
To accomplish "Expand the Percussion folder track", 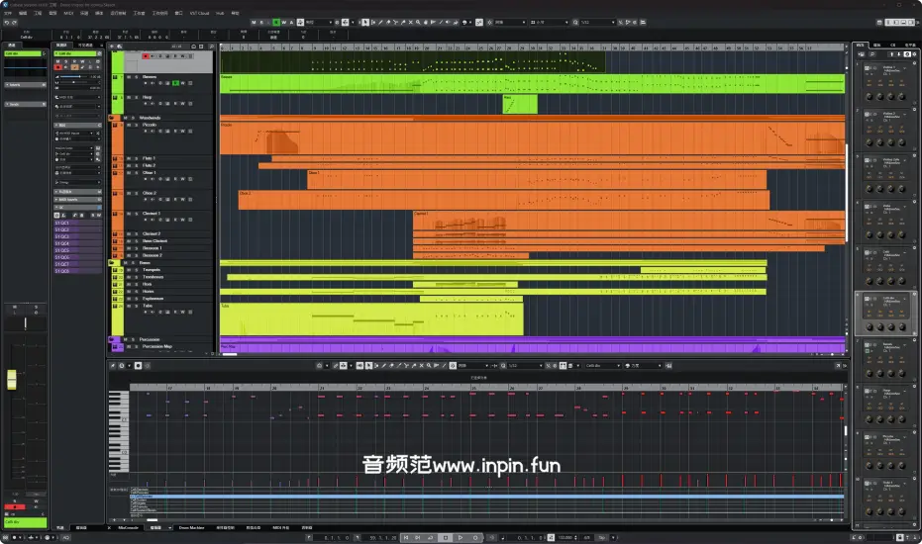I will coord(113,339).
